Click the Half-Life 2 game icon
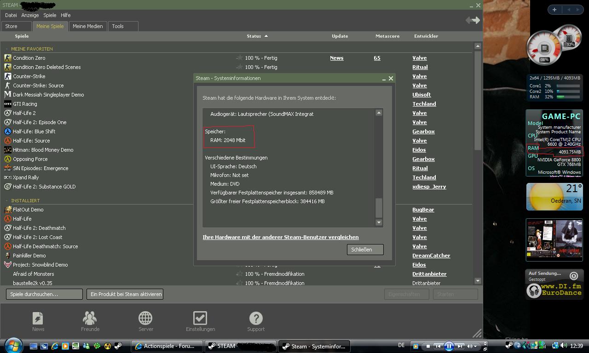 pos(7,113)
